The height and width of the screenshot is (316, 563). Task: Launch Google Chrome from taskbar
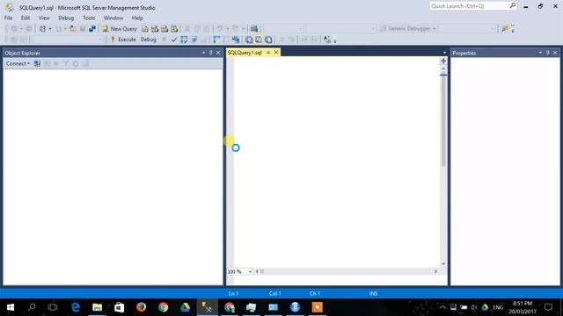(x=164, y=307)
